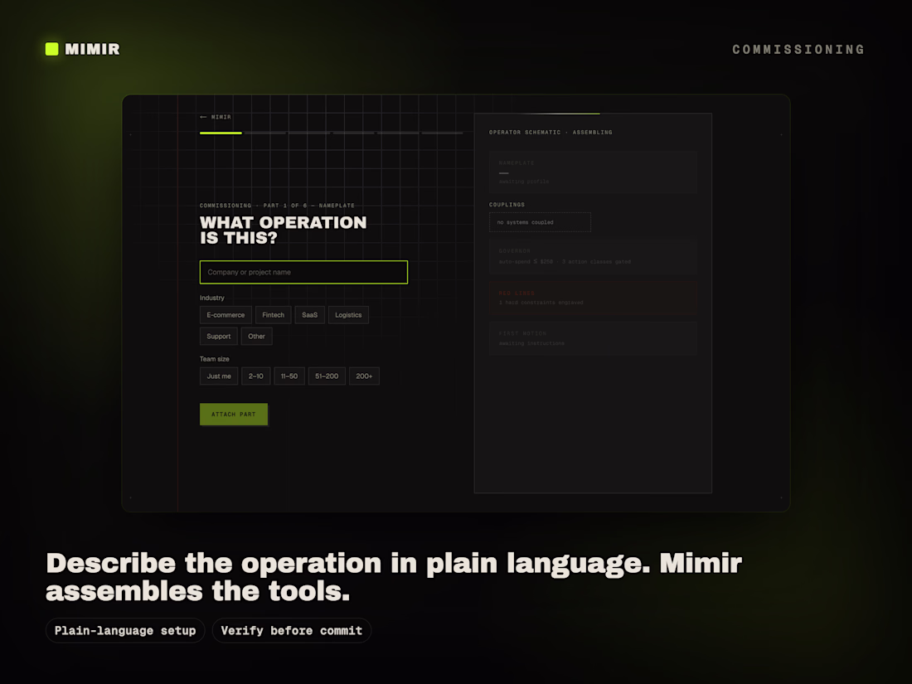The width and height of the screenshot is (912, 684).
Task: Open the GOVERNOR auto-spend card
Action: 593,256
